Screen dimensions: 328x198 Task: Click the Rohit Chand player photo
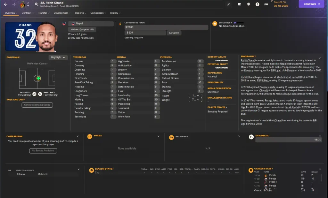point(46,37)
